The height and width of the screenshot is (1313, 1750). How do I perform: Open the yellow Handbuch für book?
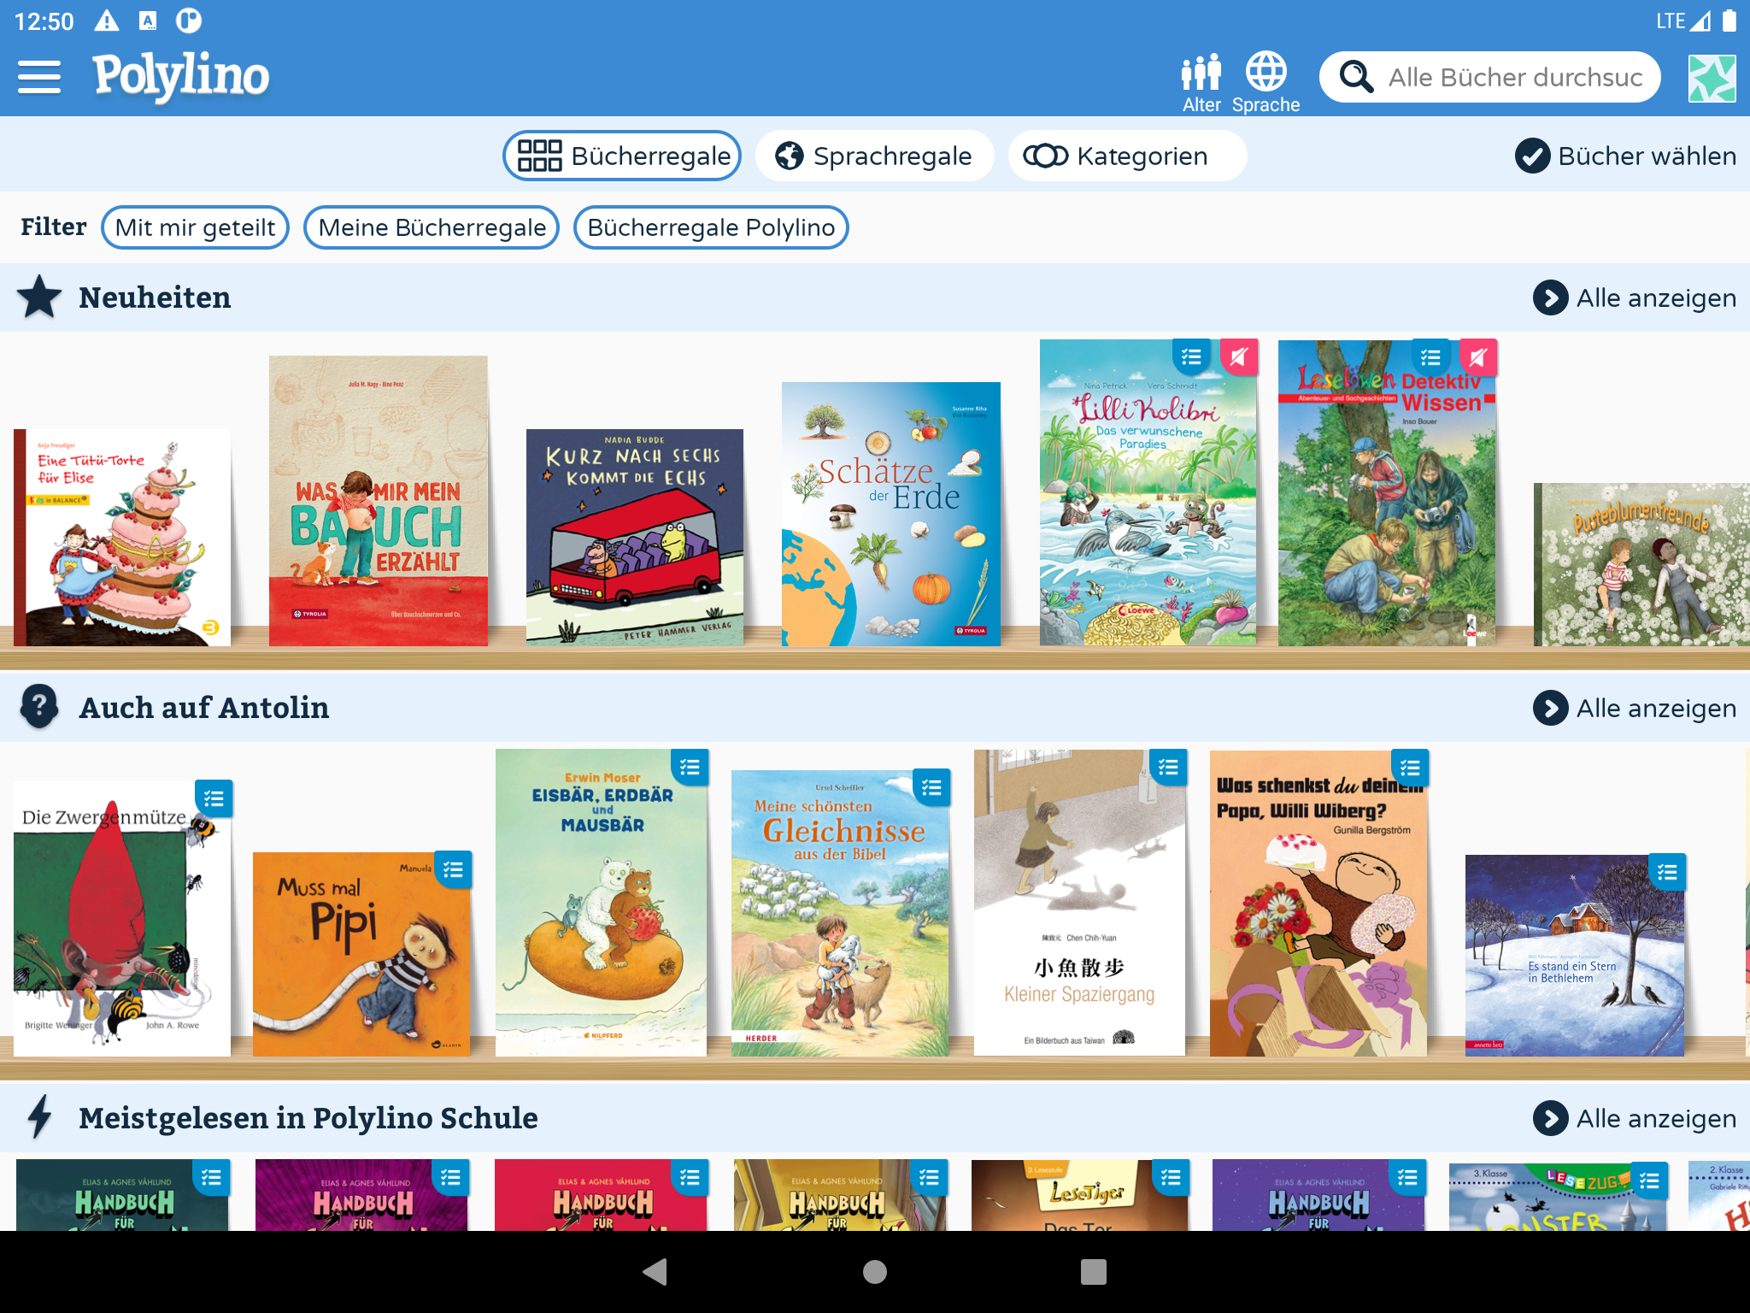[x=840, y=1195]
